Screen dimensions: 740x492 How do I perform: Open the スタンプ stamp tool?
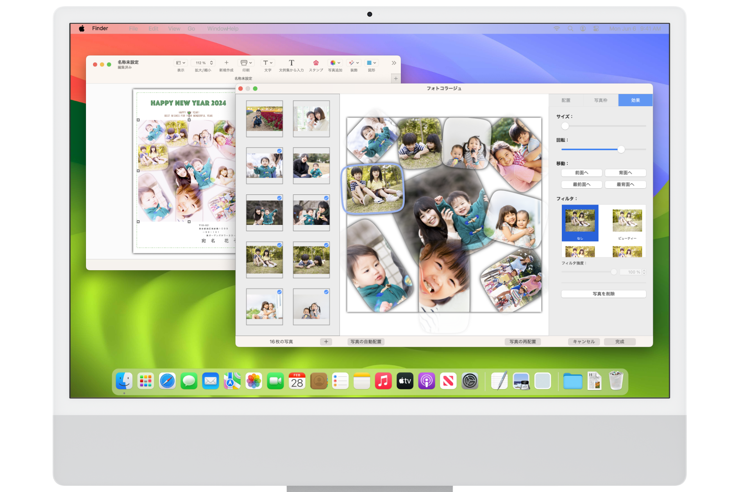coord(316,62)
